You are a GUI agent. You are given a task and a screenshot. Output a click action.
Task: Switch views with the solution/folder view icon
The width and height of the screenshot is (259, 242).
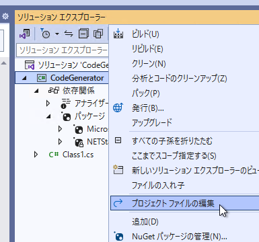pyautogui.click(x=25, y=34)
